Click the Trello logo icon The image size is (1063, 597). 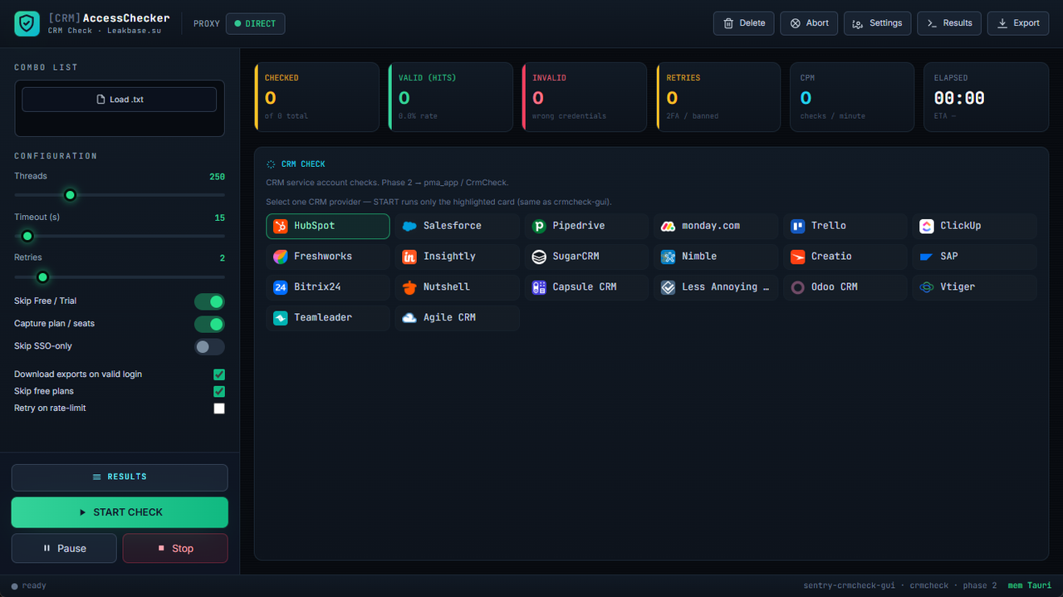[798, 226]
